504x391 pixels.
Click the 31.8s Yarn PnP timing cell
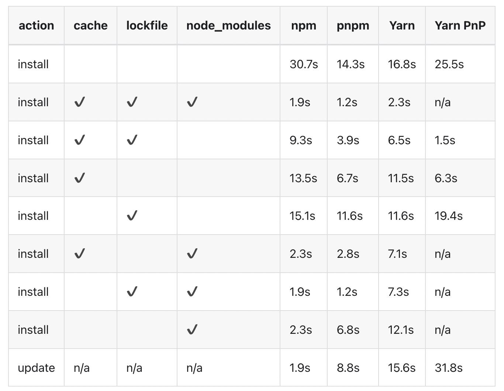[449, 368]
